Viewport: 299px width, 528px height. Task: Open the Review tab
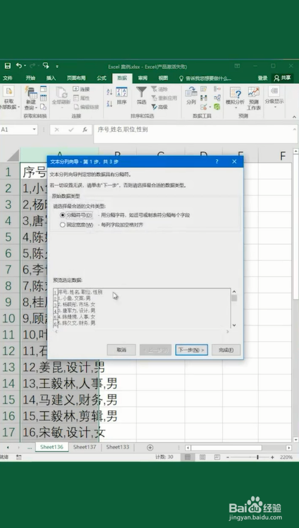[143, 78]
